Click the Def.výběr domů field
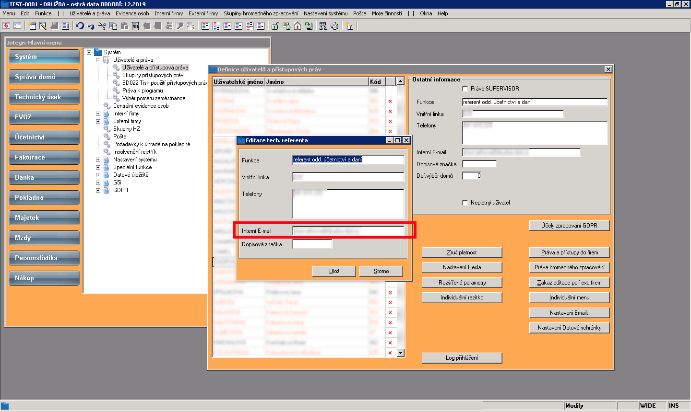This screenshot has width=691, height=412. (472, 176)
